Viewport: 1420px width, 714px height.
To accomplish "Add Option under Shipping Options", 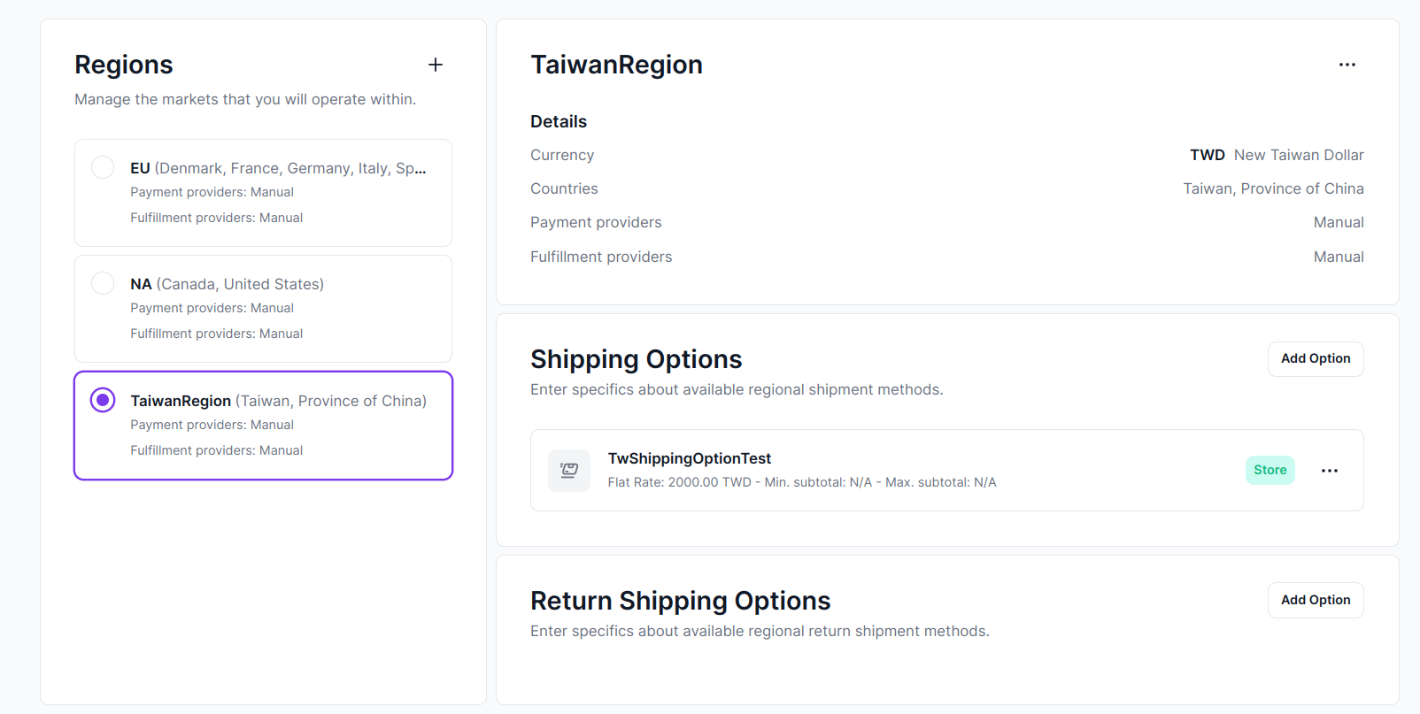I will click(1315, 359).
